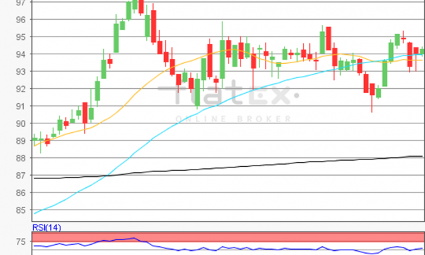
Task: Click the 89 price axis label
Action: click(x=22, y=141)
